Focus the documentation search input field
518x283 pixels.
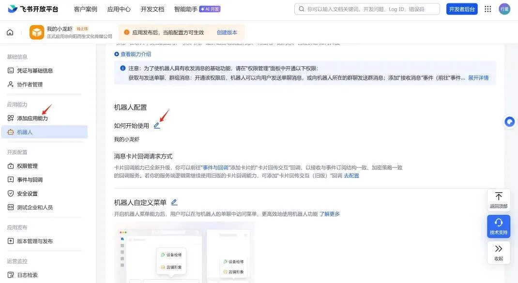pyautogui.click(x=367, y=9)
